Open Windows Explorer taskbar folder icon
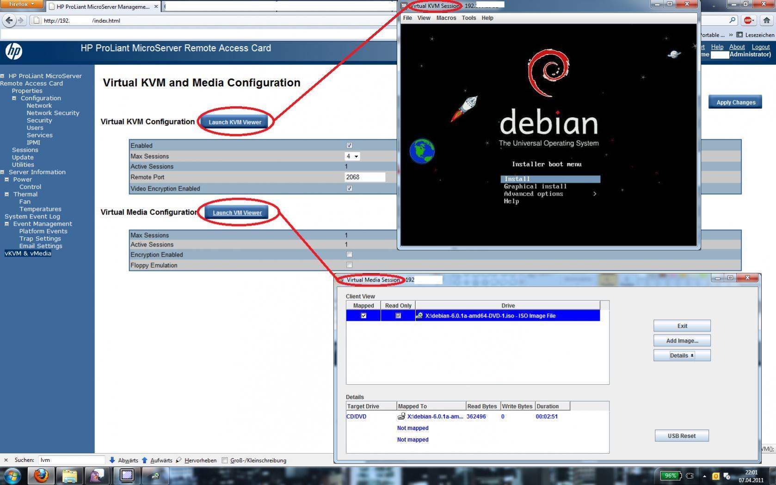776x485 pixels. (69, 475)
